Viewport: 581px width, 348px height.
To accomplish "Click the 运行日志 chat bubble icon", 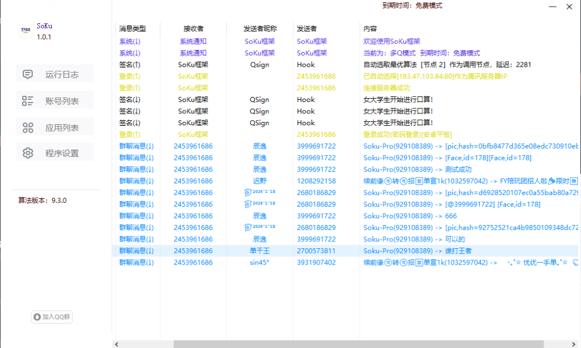I will [28, 74].
